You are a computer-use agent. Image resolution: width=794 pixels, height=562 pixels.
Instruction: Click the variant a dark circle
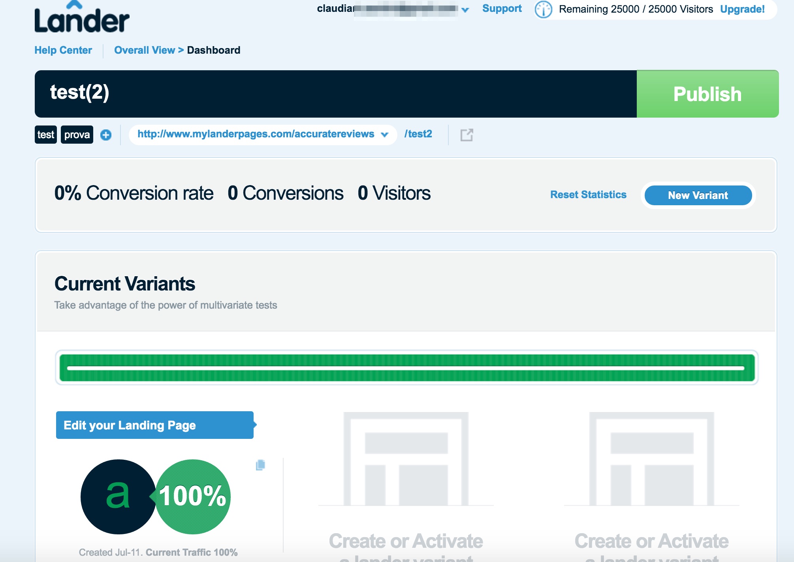117,496
